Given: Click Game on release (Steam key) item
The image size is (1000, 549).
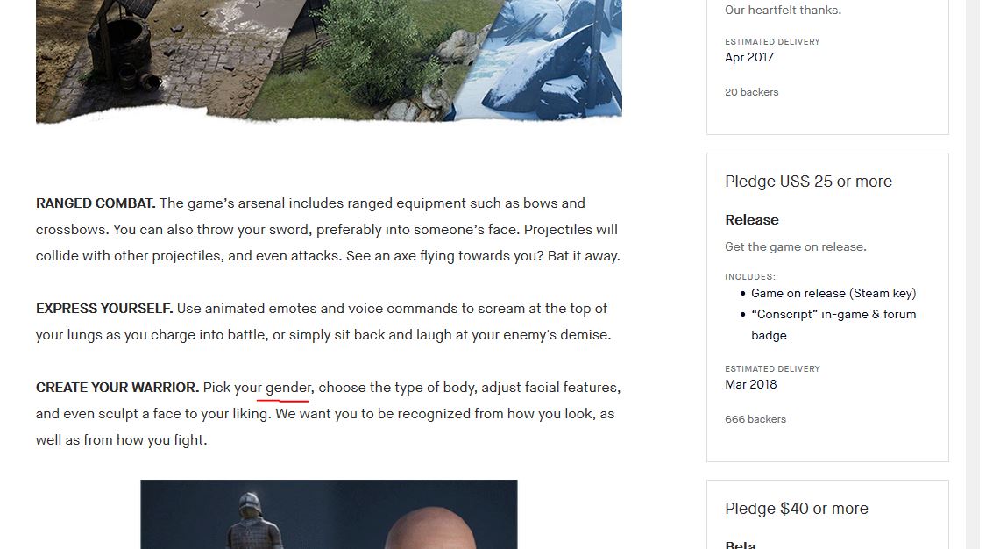Looking at the screenshot, I should [833, 293].
